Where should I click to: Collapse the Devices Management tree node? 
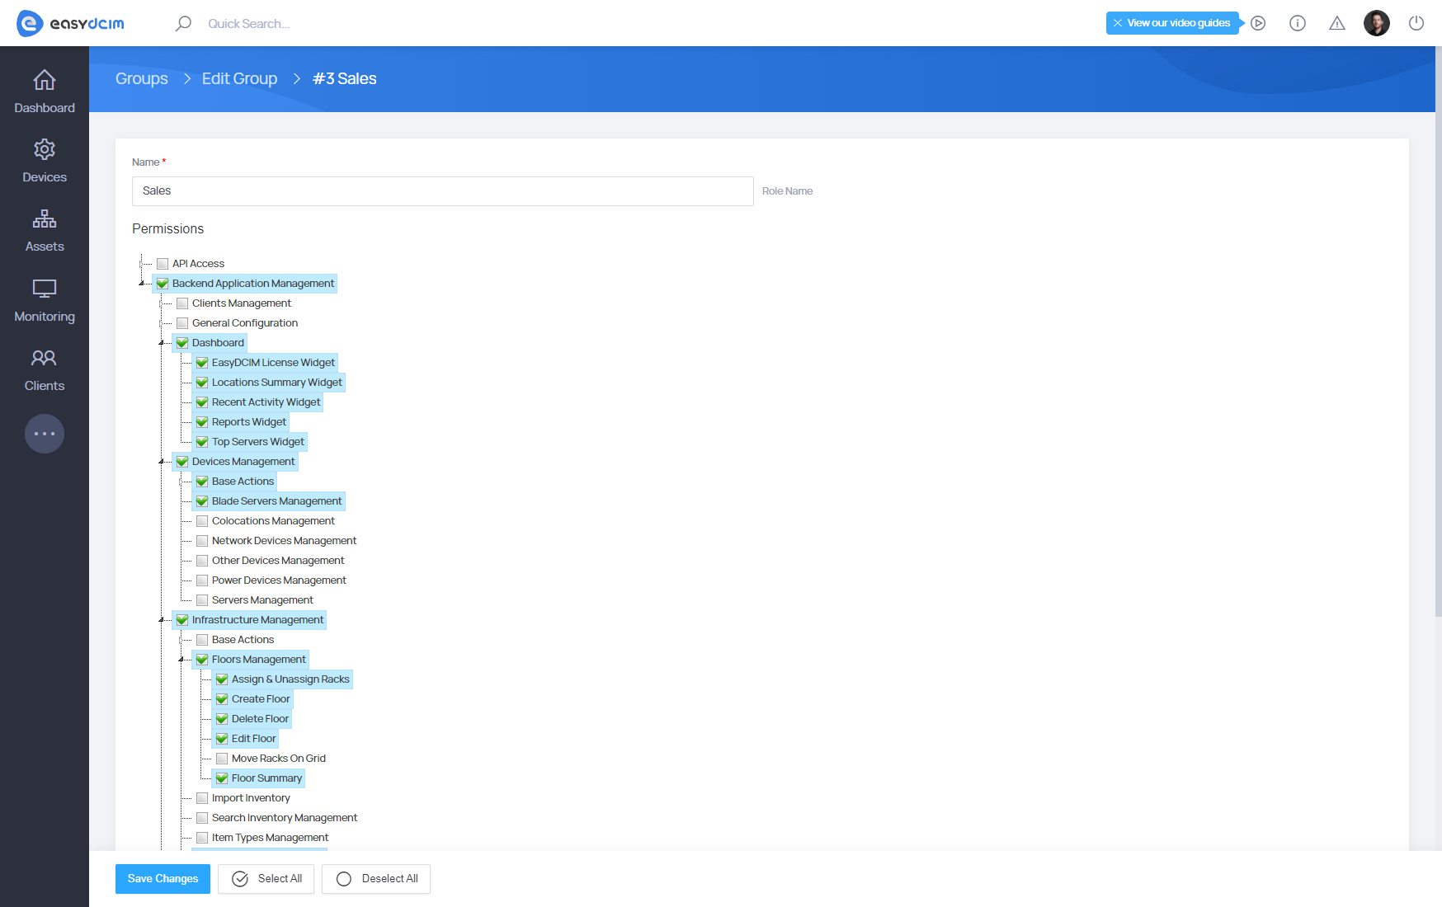(x=162, y=462)
